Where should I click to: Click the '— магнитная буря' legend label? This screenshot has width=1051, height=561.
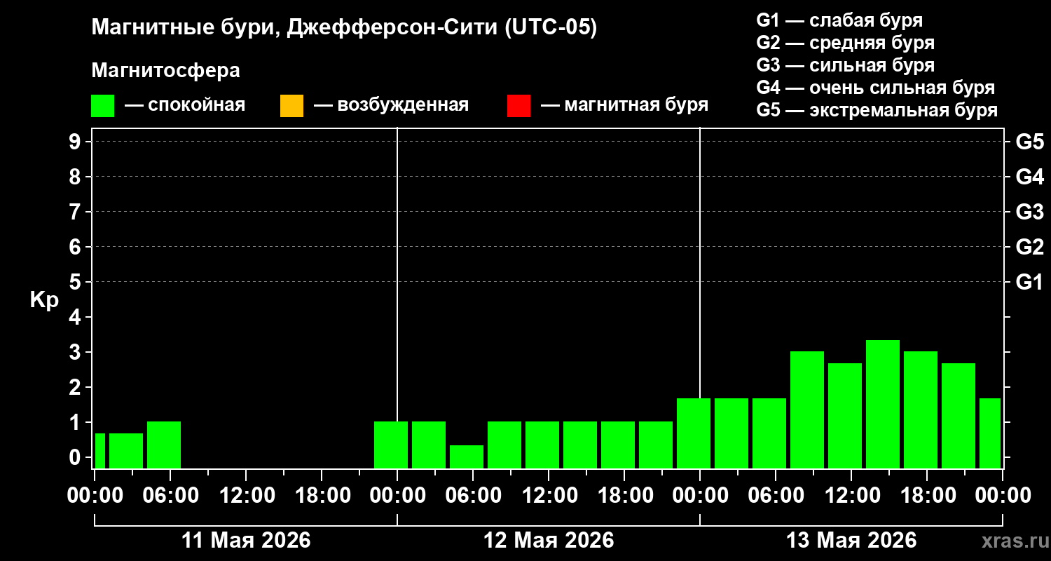click(x=624, y=106)
